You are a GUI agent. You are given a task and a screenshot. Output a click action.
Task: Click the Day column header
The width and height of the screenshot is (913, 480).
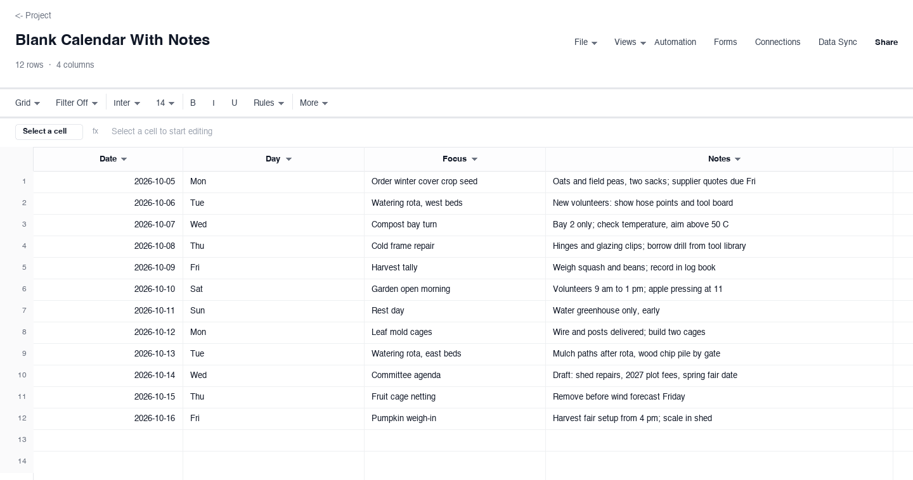[x=273, y=159]
